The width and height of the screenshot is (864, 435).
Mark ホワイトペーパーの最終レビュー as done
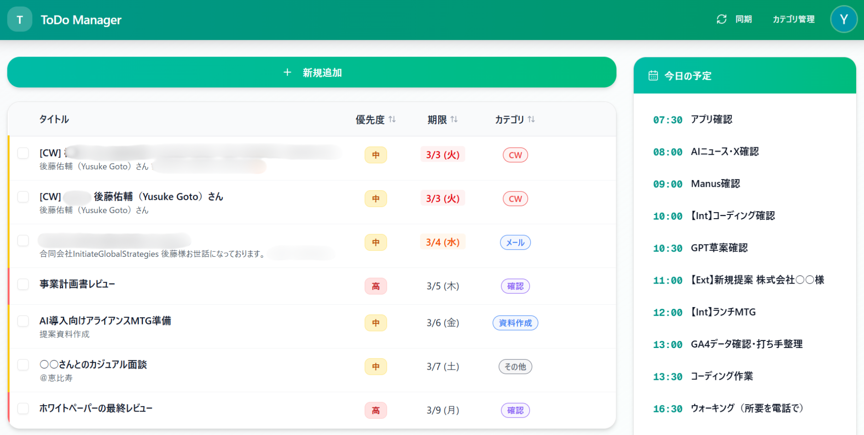[x=23, y=408]
